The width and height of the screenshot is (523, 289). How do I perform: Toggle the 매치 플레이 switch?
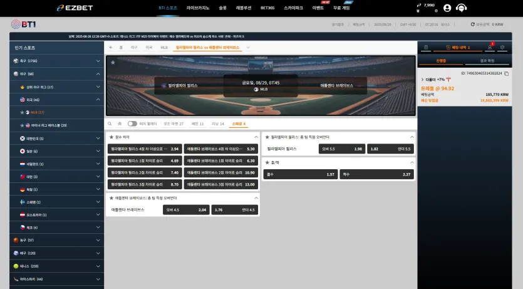pos(132,123)
